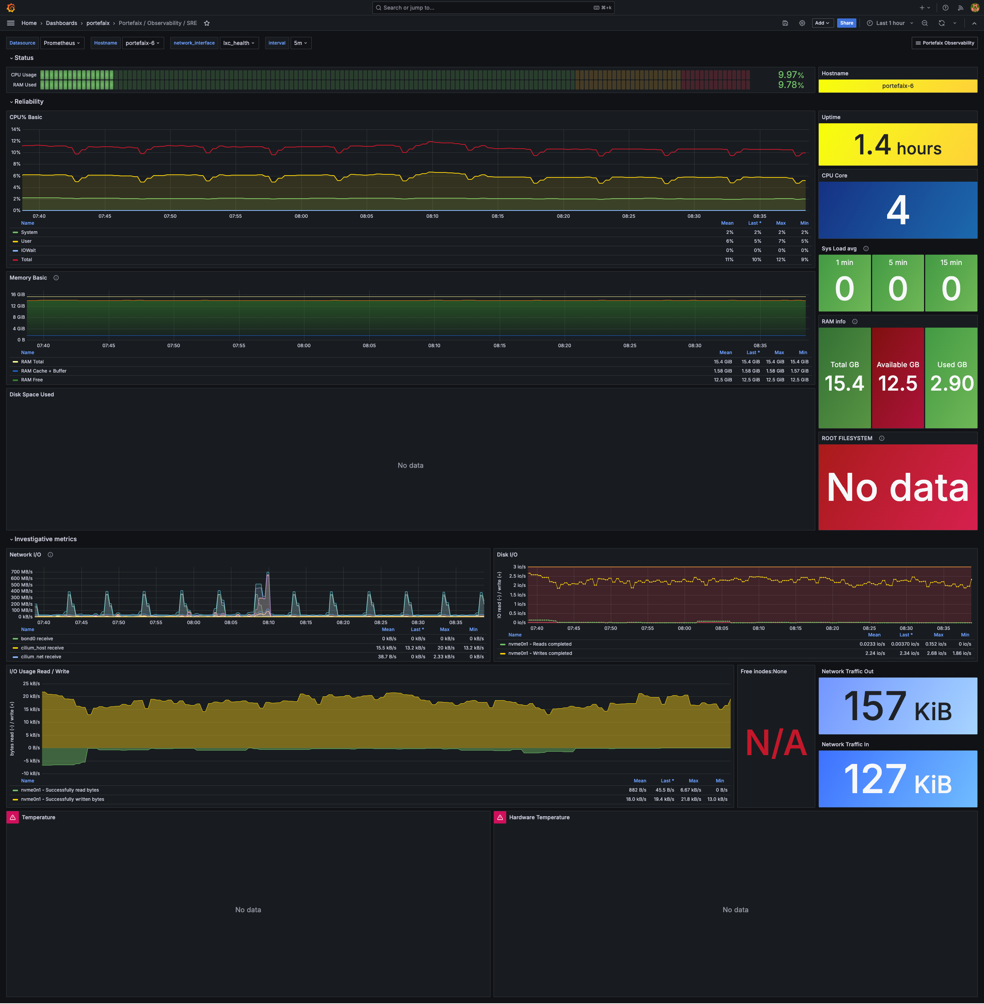
Task: Open dashboard settings gear icon
Action: pos(802,23)
